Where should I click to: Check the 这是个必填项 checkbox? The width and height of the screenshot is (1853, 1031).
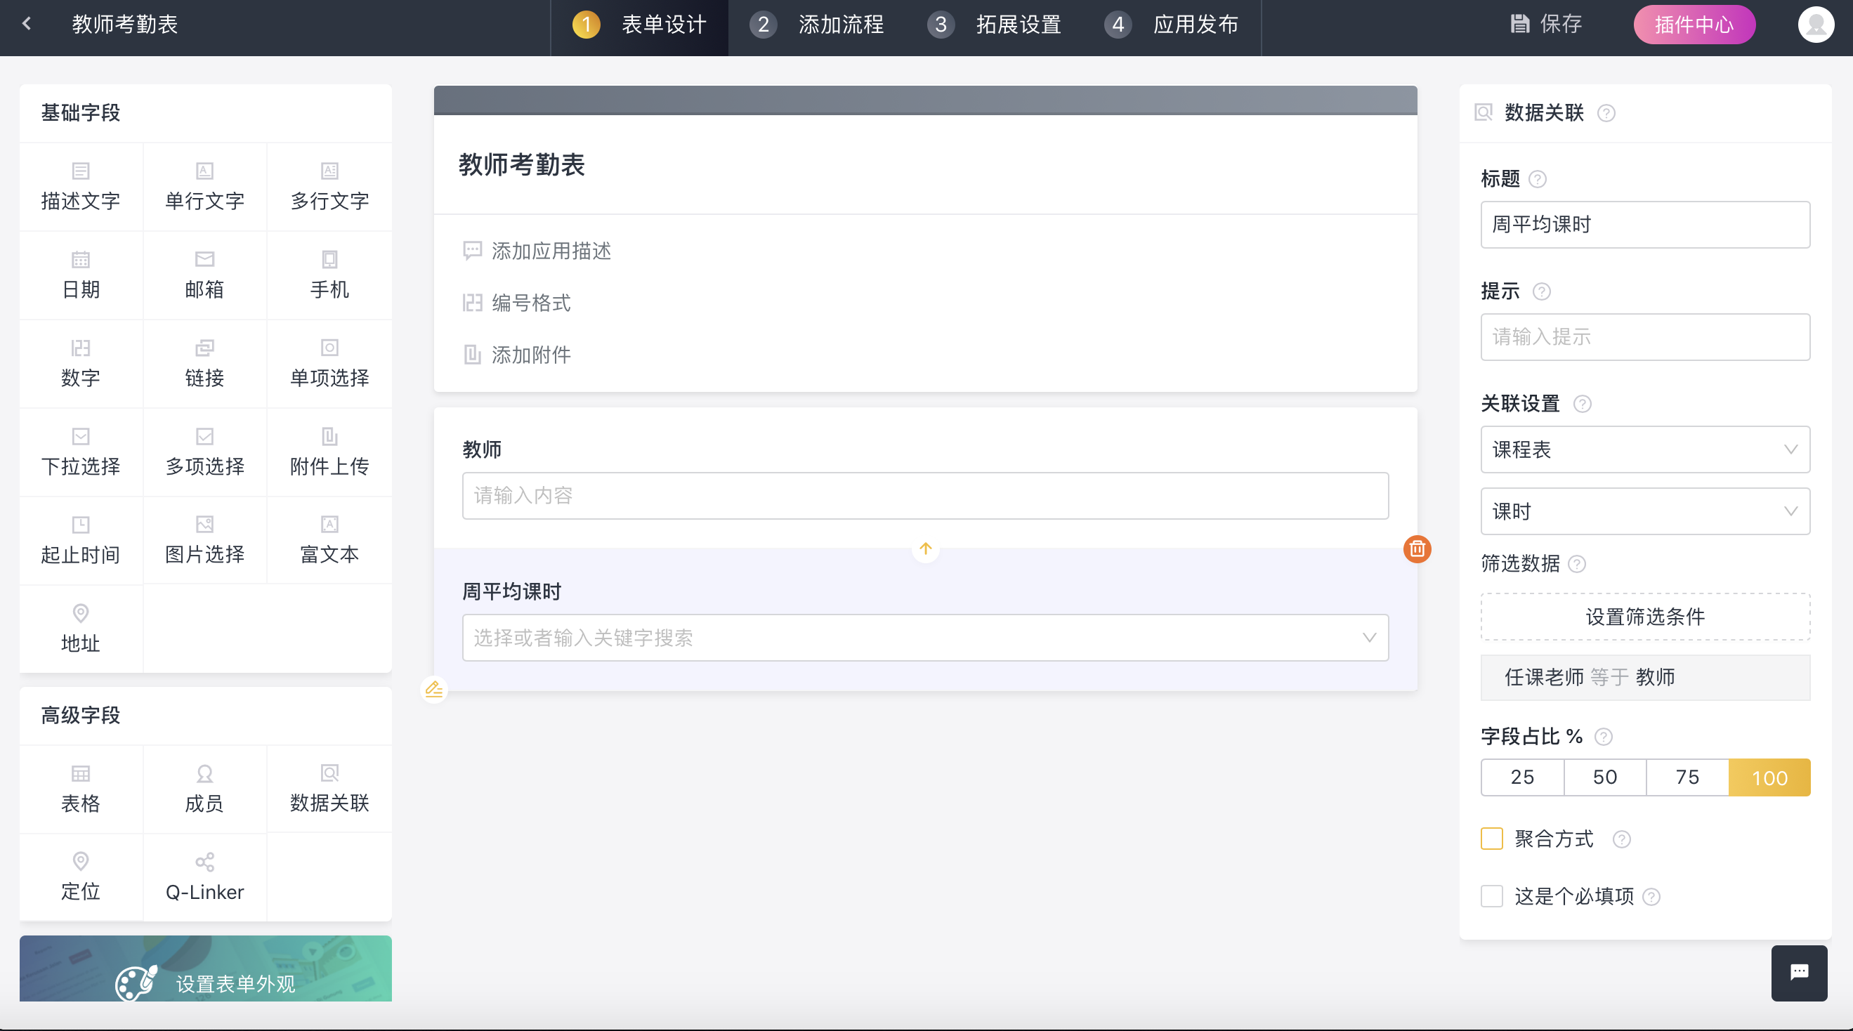pos(1491,896)
